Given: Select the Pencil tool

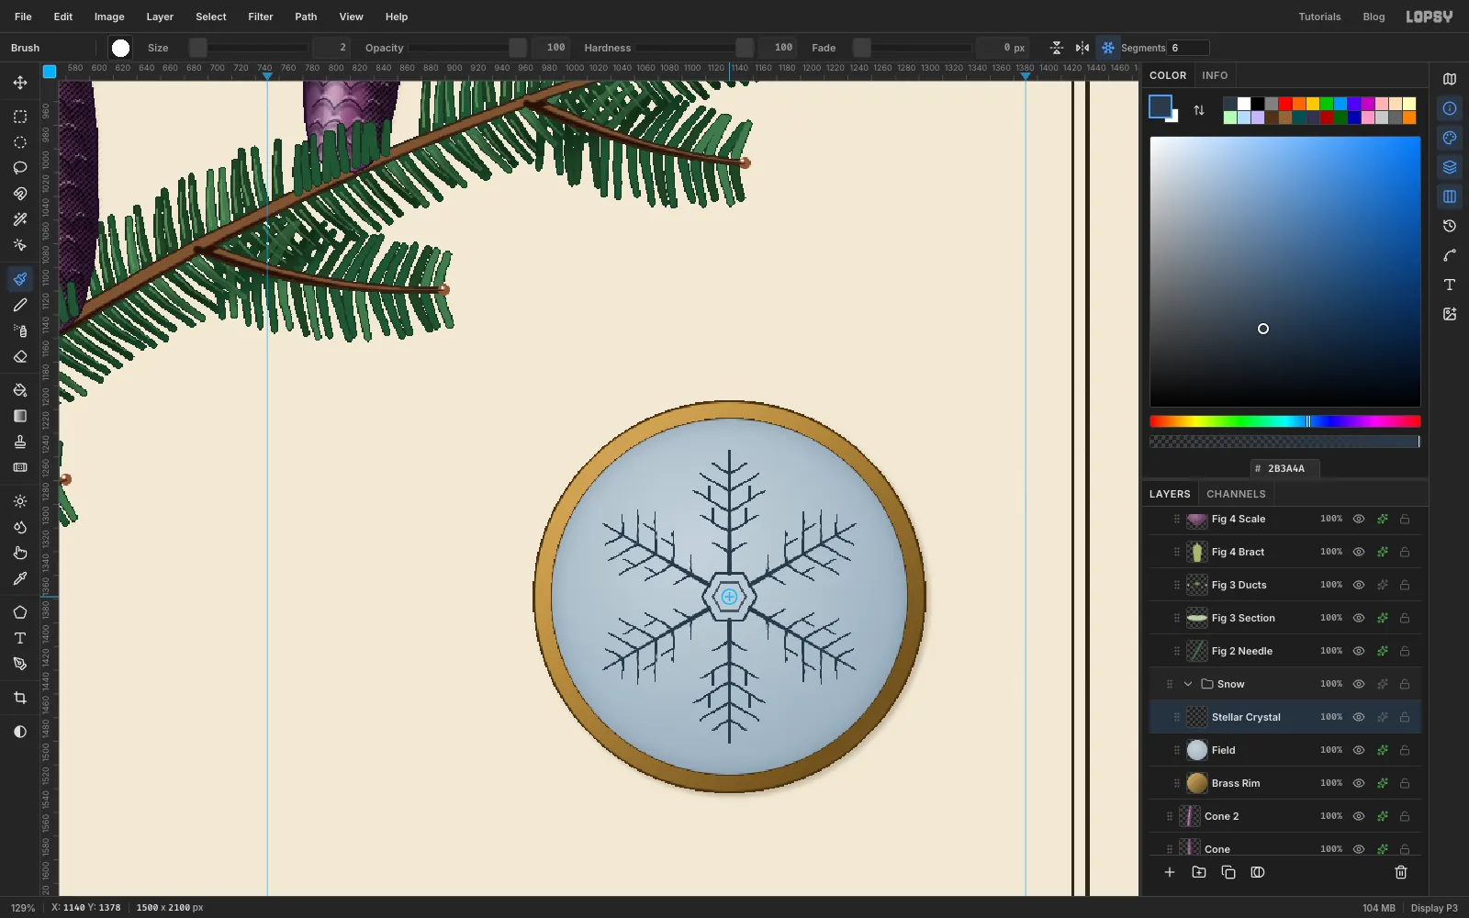Looking at the screenshot, I should [x=20, y=305].
